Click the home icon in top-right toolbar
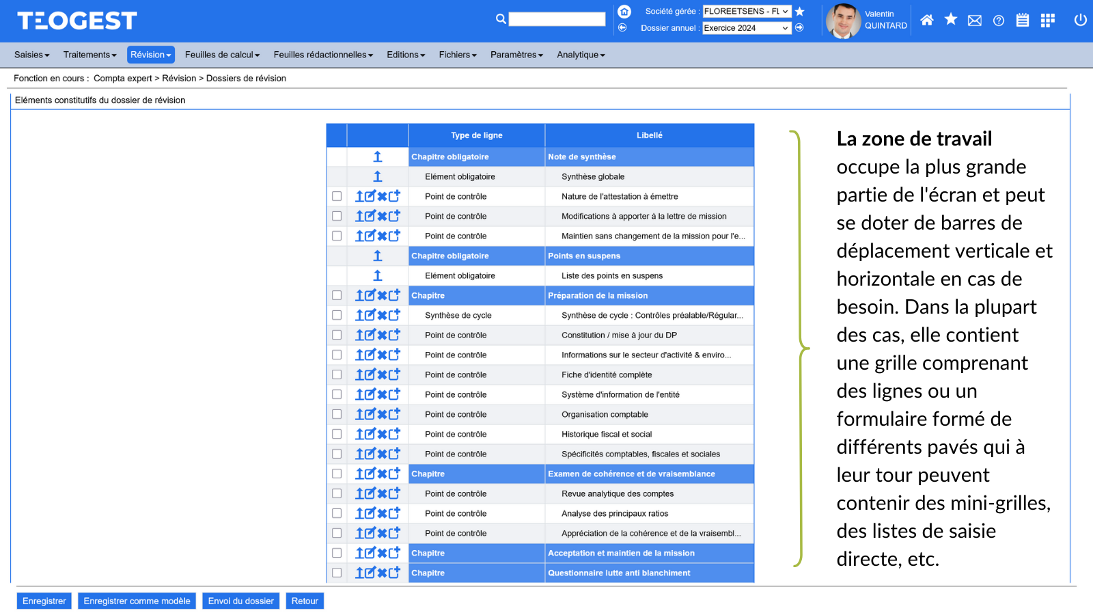 926,20
